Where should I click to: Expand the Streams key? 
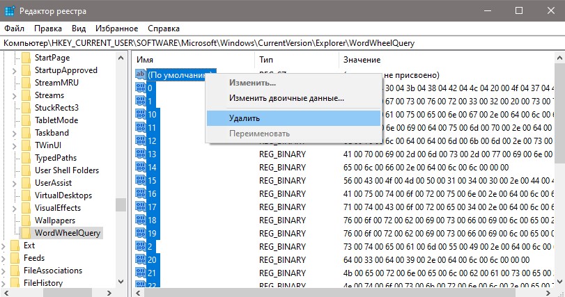tap(15, 96)
